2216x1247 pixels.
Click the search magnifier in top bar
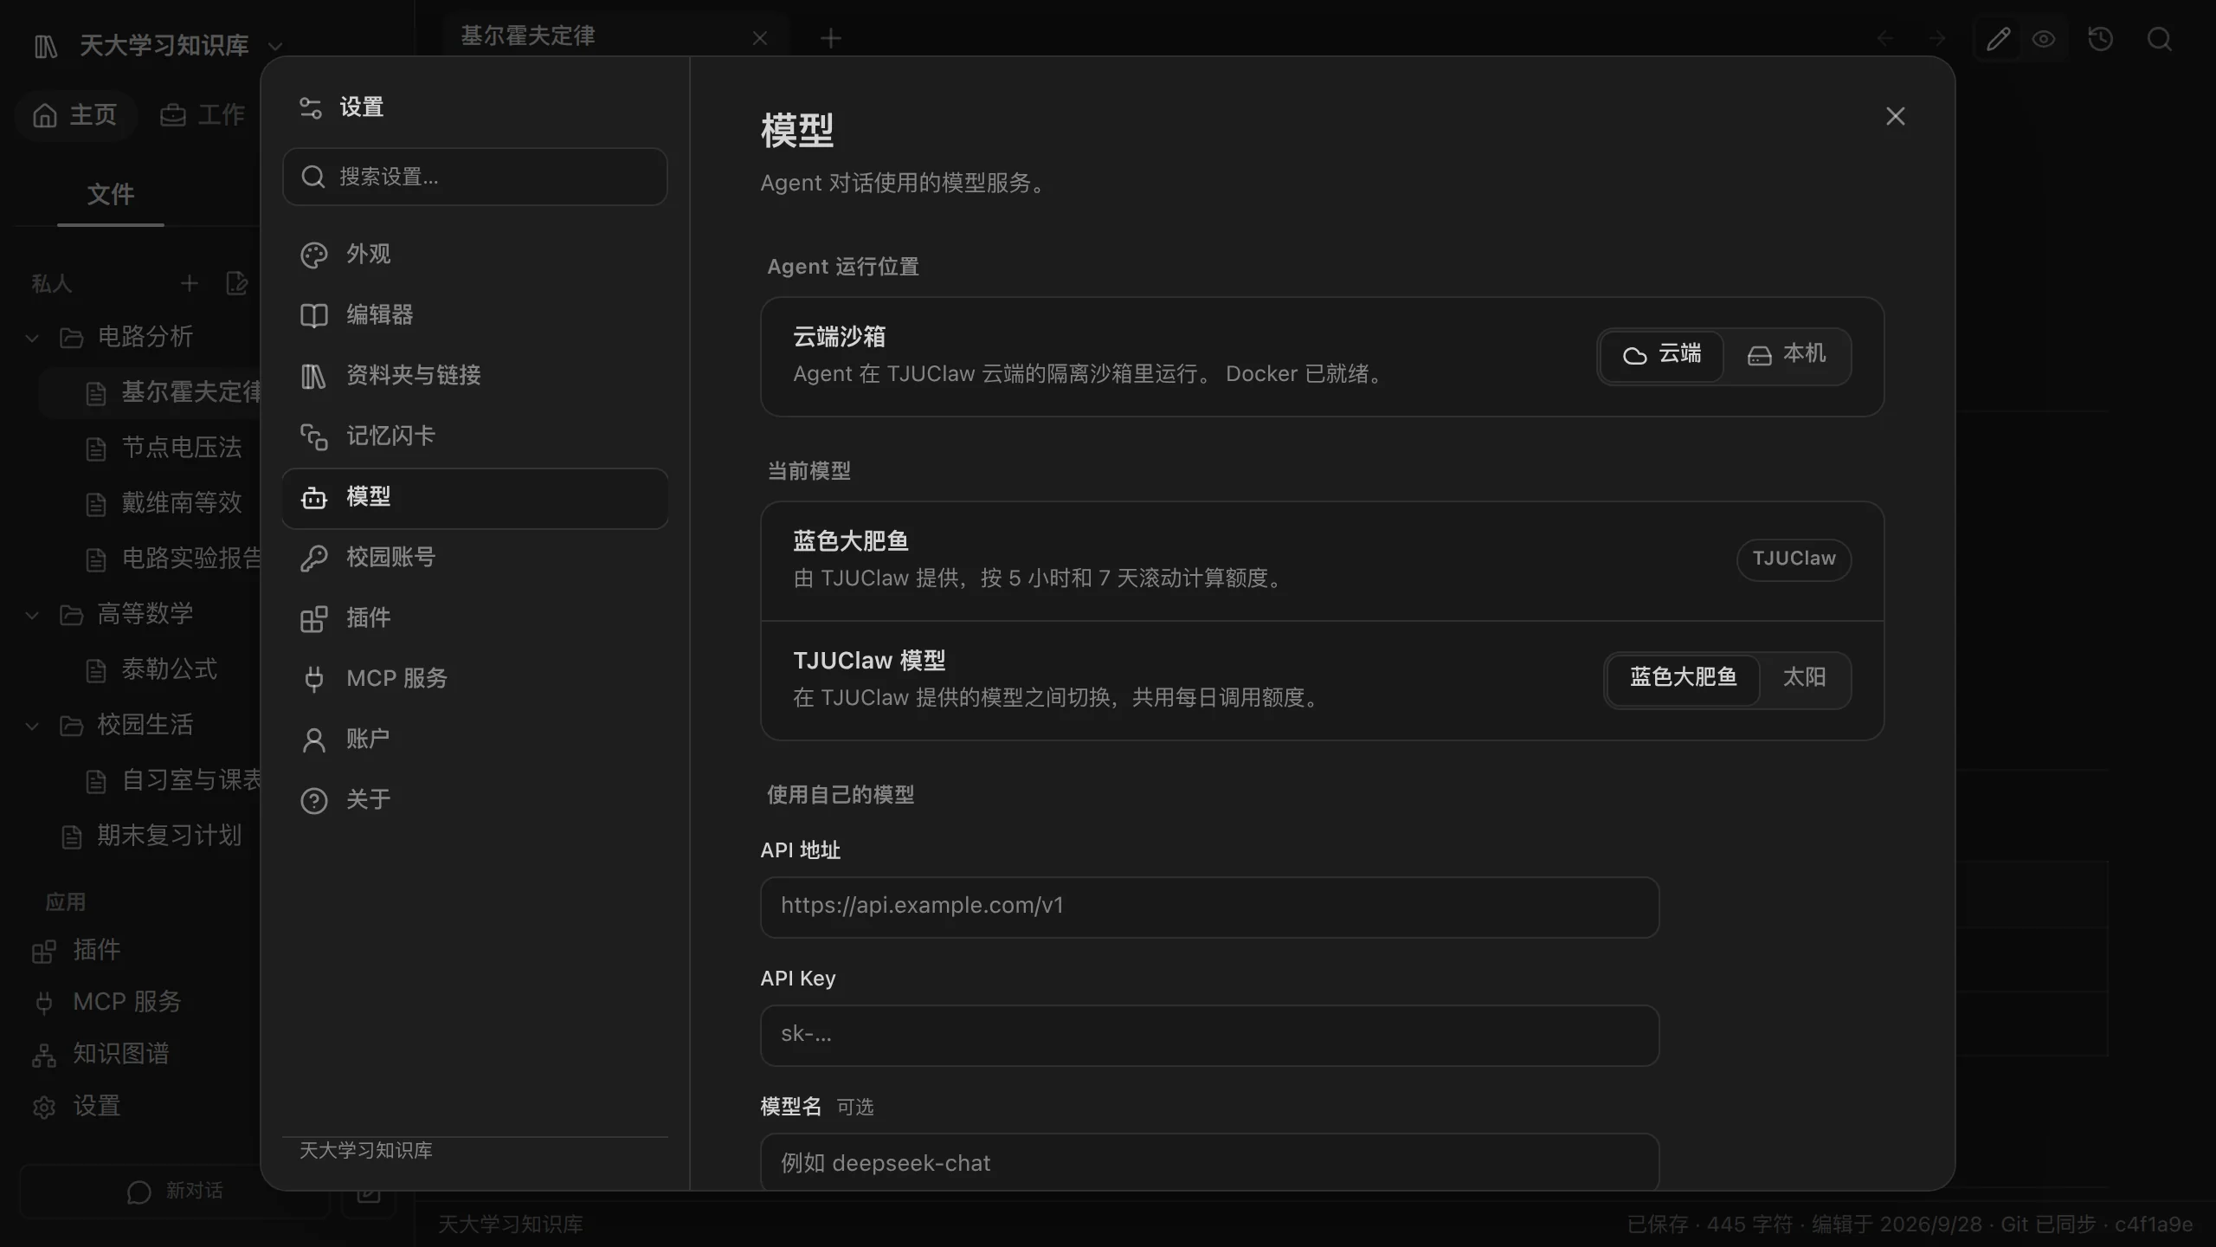click(x=2160, y=39)
